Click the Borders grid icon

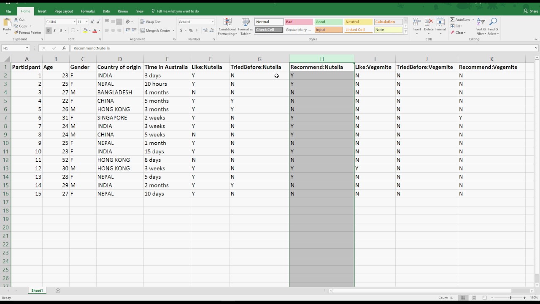(x=73, y=30)
